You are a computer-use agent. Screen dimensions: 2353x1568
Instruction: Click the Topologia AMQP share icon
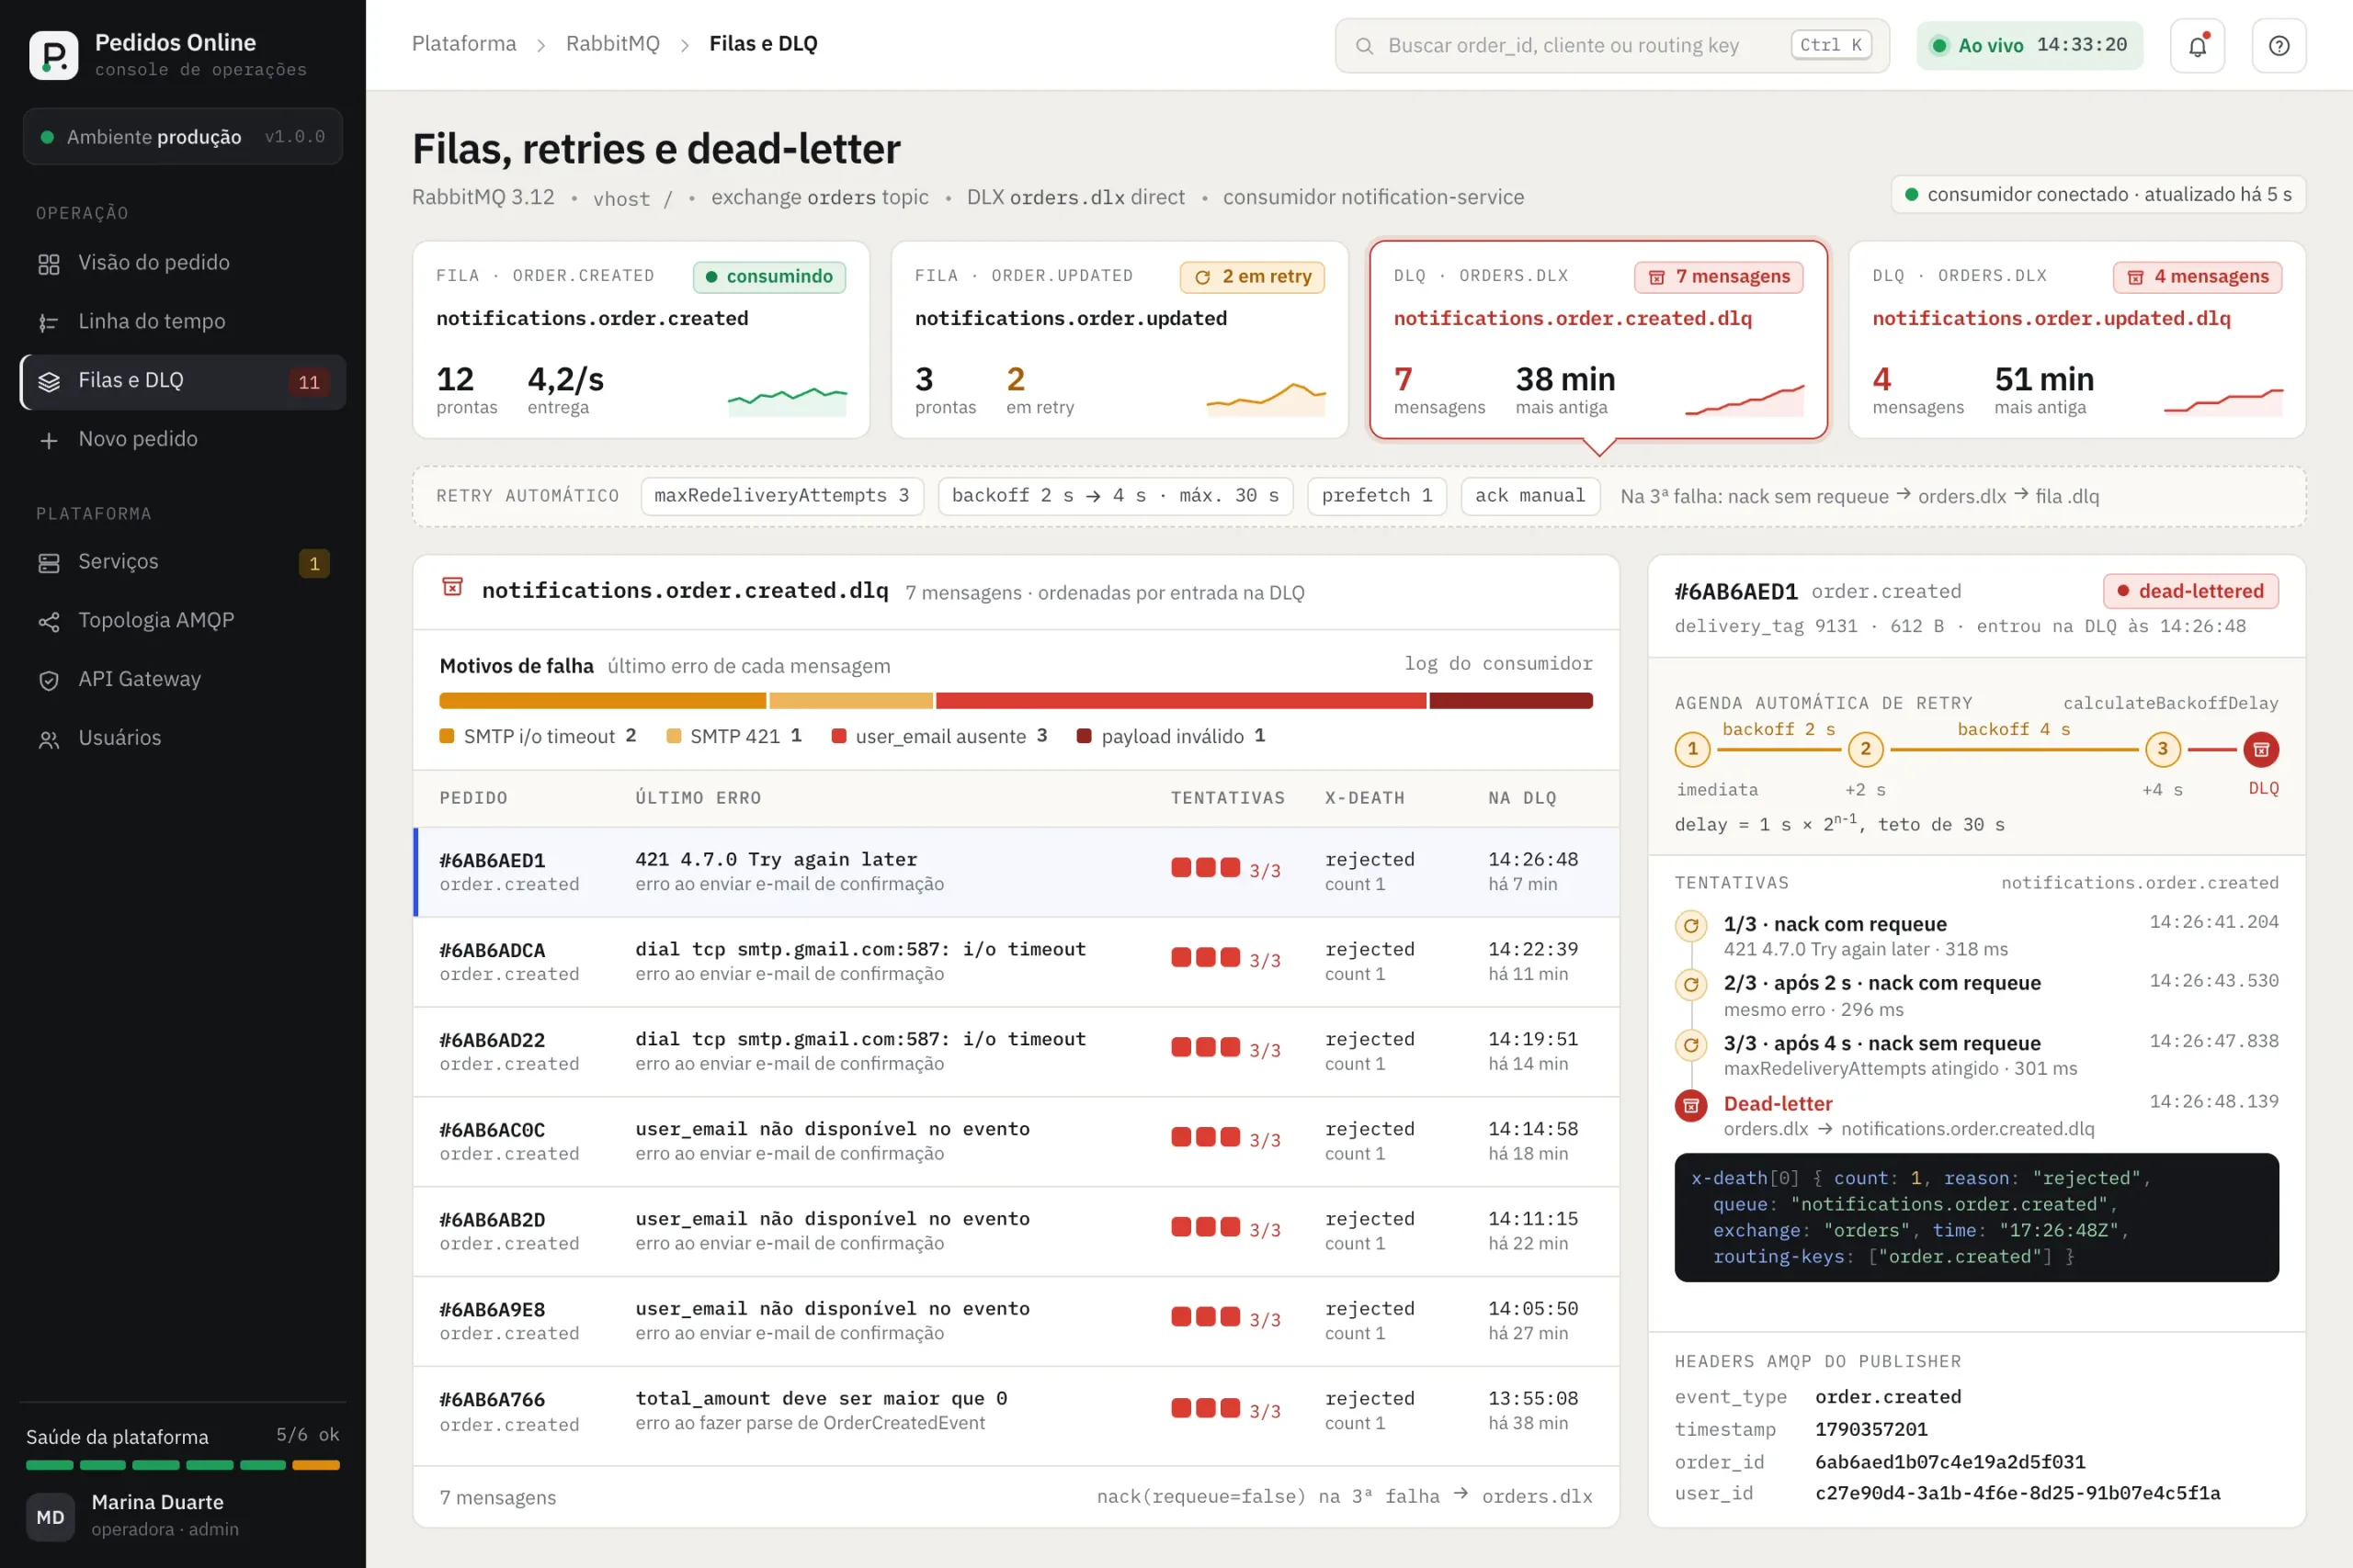click(49, 622)
